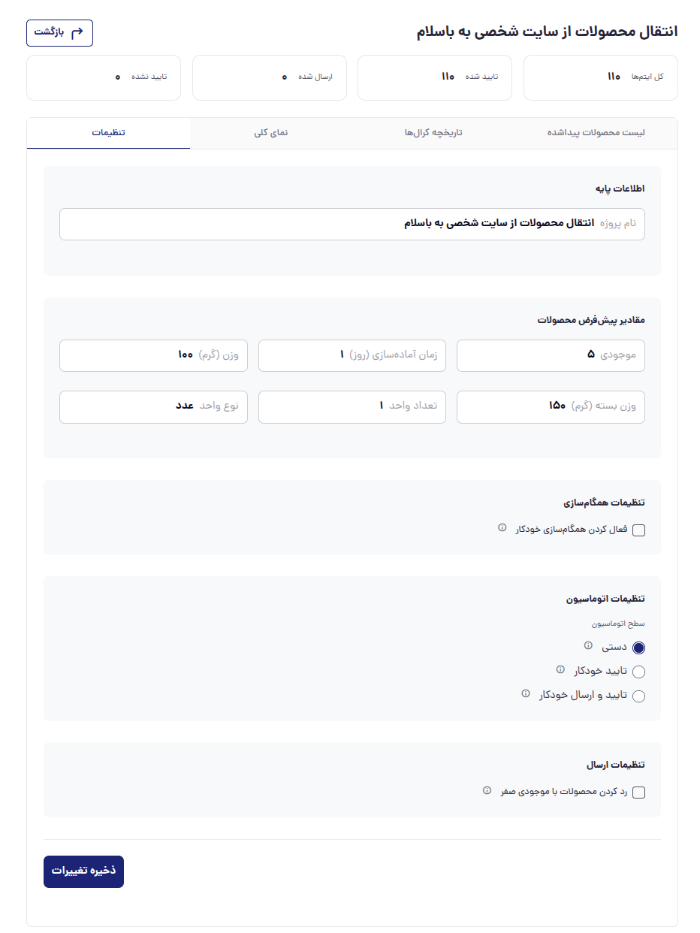The width and height of the screenshot is (700, 933).
Task: Click info icon beside zero-stock rejection option
Action: 487,790
